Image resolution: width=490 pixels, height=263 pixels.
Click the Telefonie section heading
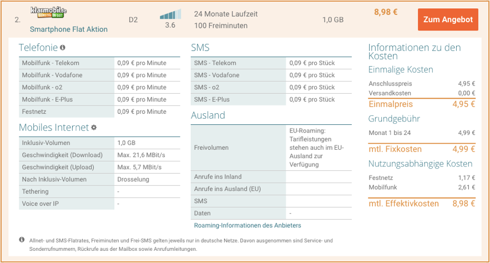pos(38,48)
